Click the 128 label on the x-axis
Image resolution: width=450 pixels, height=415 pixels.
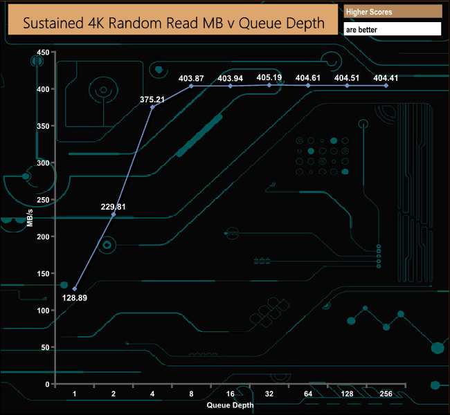[x=347, y=393]
